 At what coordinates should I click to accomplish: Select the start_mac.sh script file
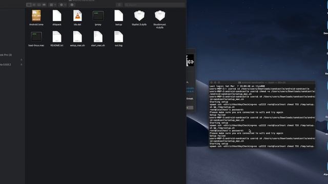(x=98, y=37)
